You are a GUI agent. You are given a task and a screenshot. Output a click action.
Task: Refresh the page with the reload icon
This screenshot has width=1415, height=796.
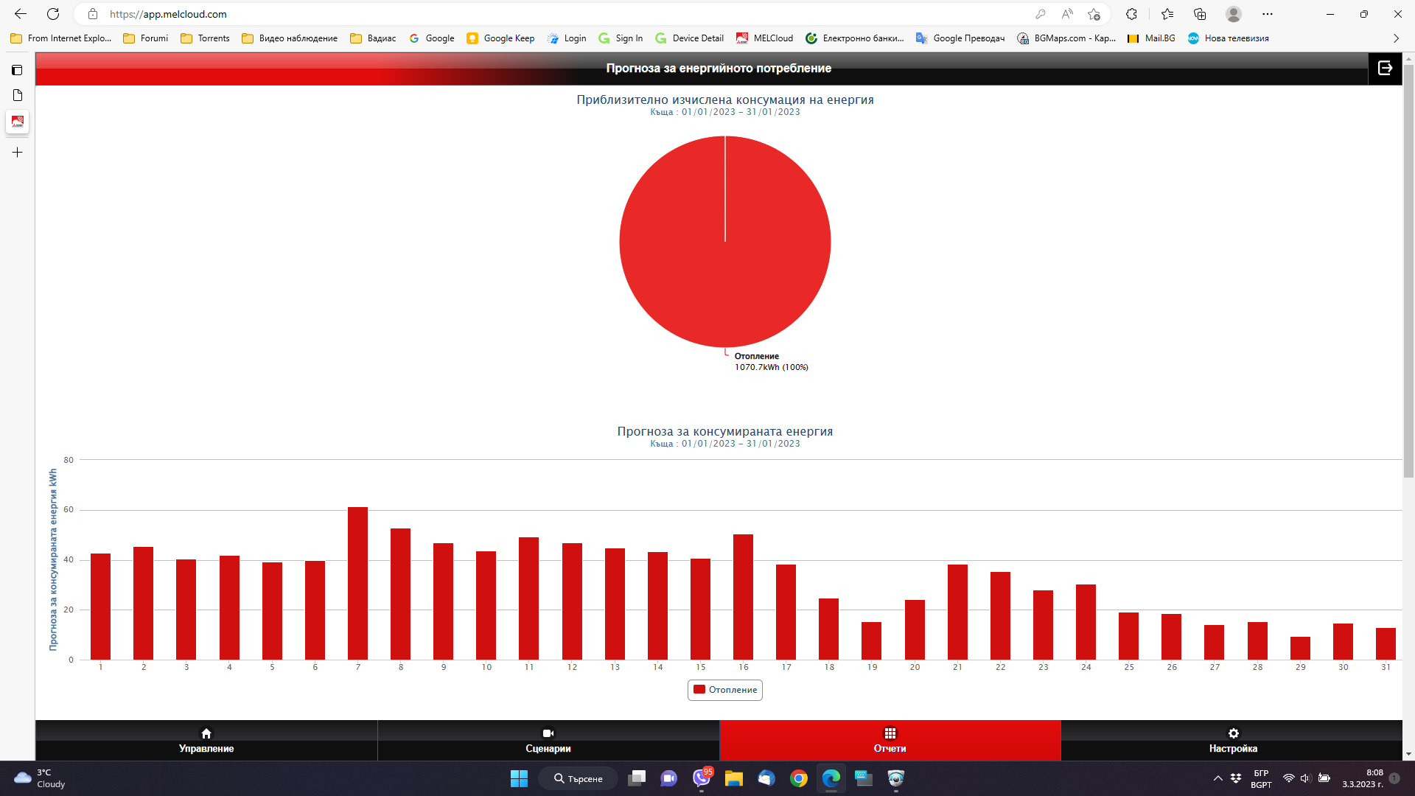pos(53,14)
